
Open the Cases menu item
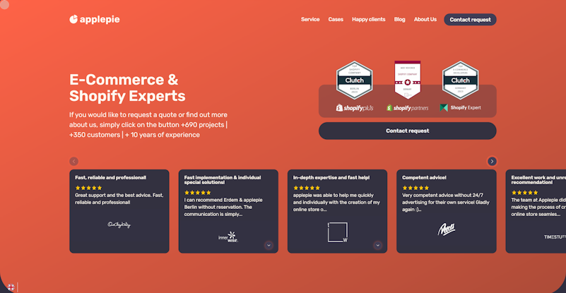(336, 20)
